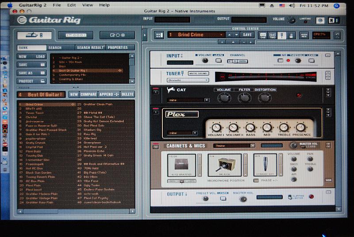Click the CAT DISTORTION knob
This screenshot has width=354, height=237.
pos(265,97)
